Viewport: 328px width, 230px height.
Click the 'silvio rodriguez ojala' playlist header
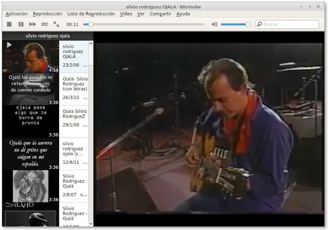48,36
